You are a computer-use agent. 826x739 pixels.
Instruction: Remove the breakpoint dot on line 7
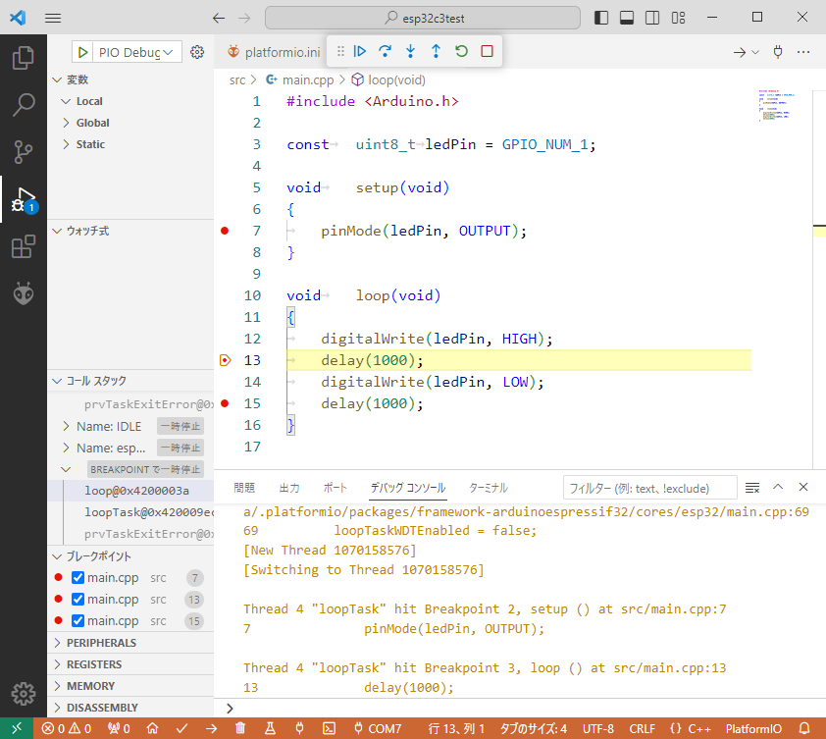pyautogui.click(x=225, y=231)
